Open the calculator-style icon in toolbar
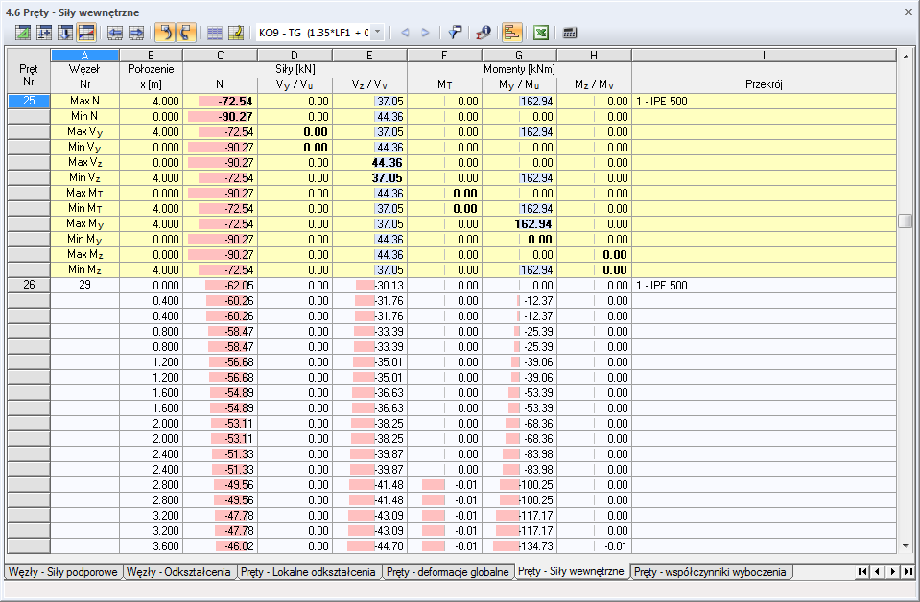This screenshot has width=920, height=602. point(570,33)
